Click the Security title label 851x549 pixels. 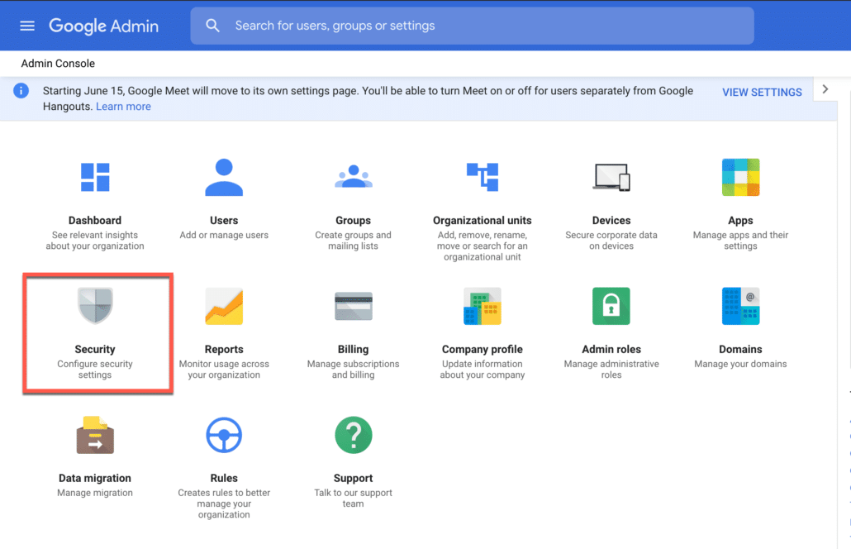pos(95,349)
